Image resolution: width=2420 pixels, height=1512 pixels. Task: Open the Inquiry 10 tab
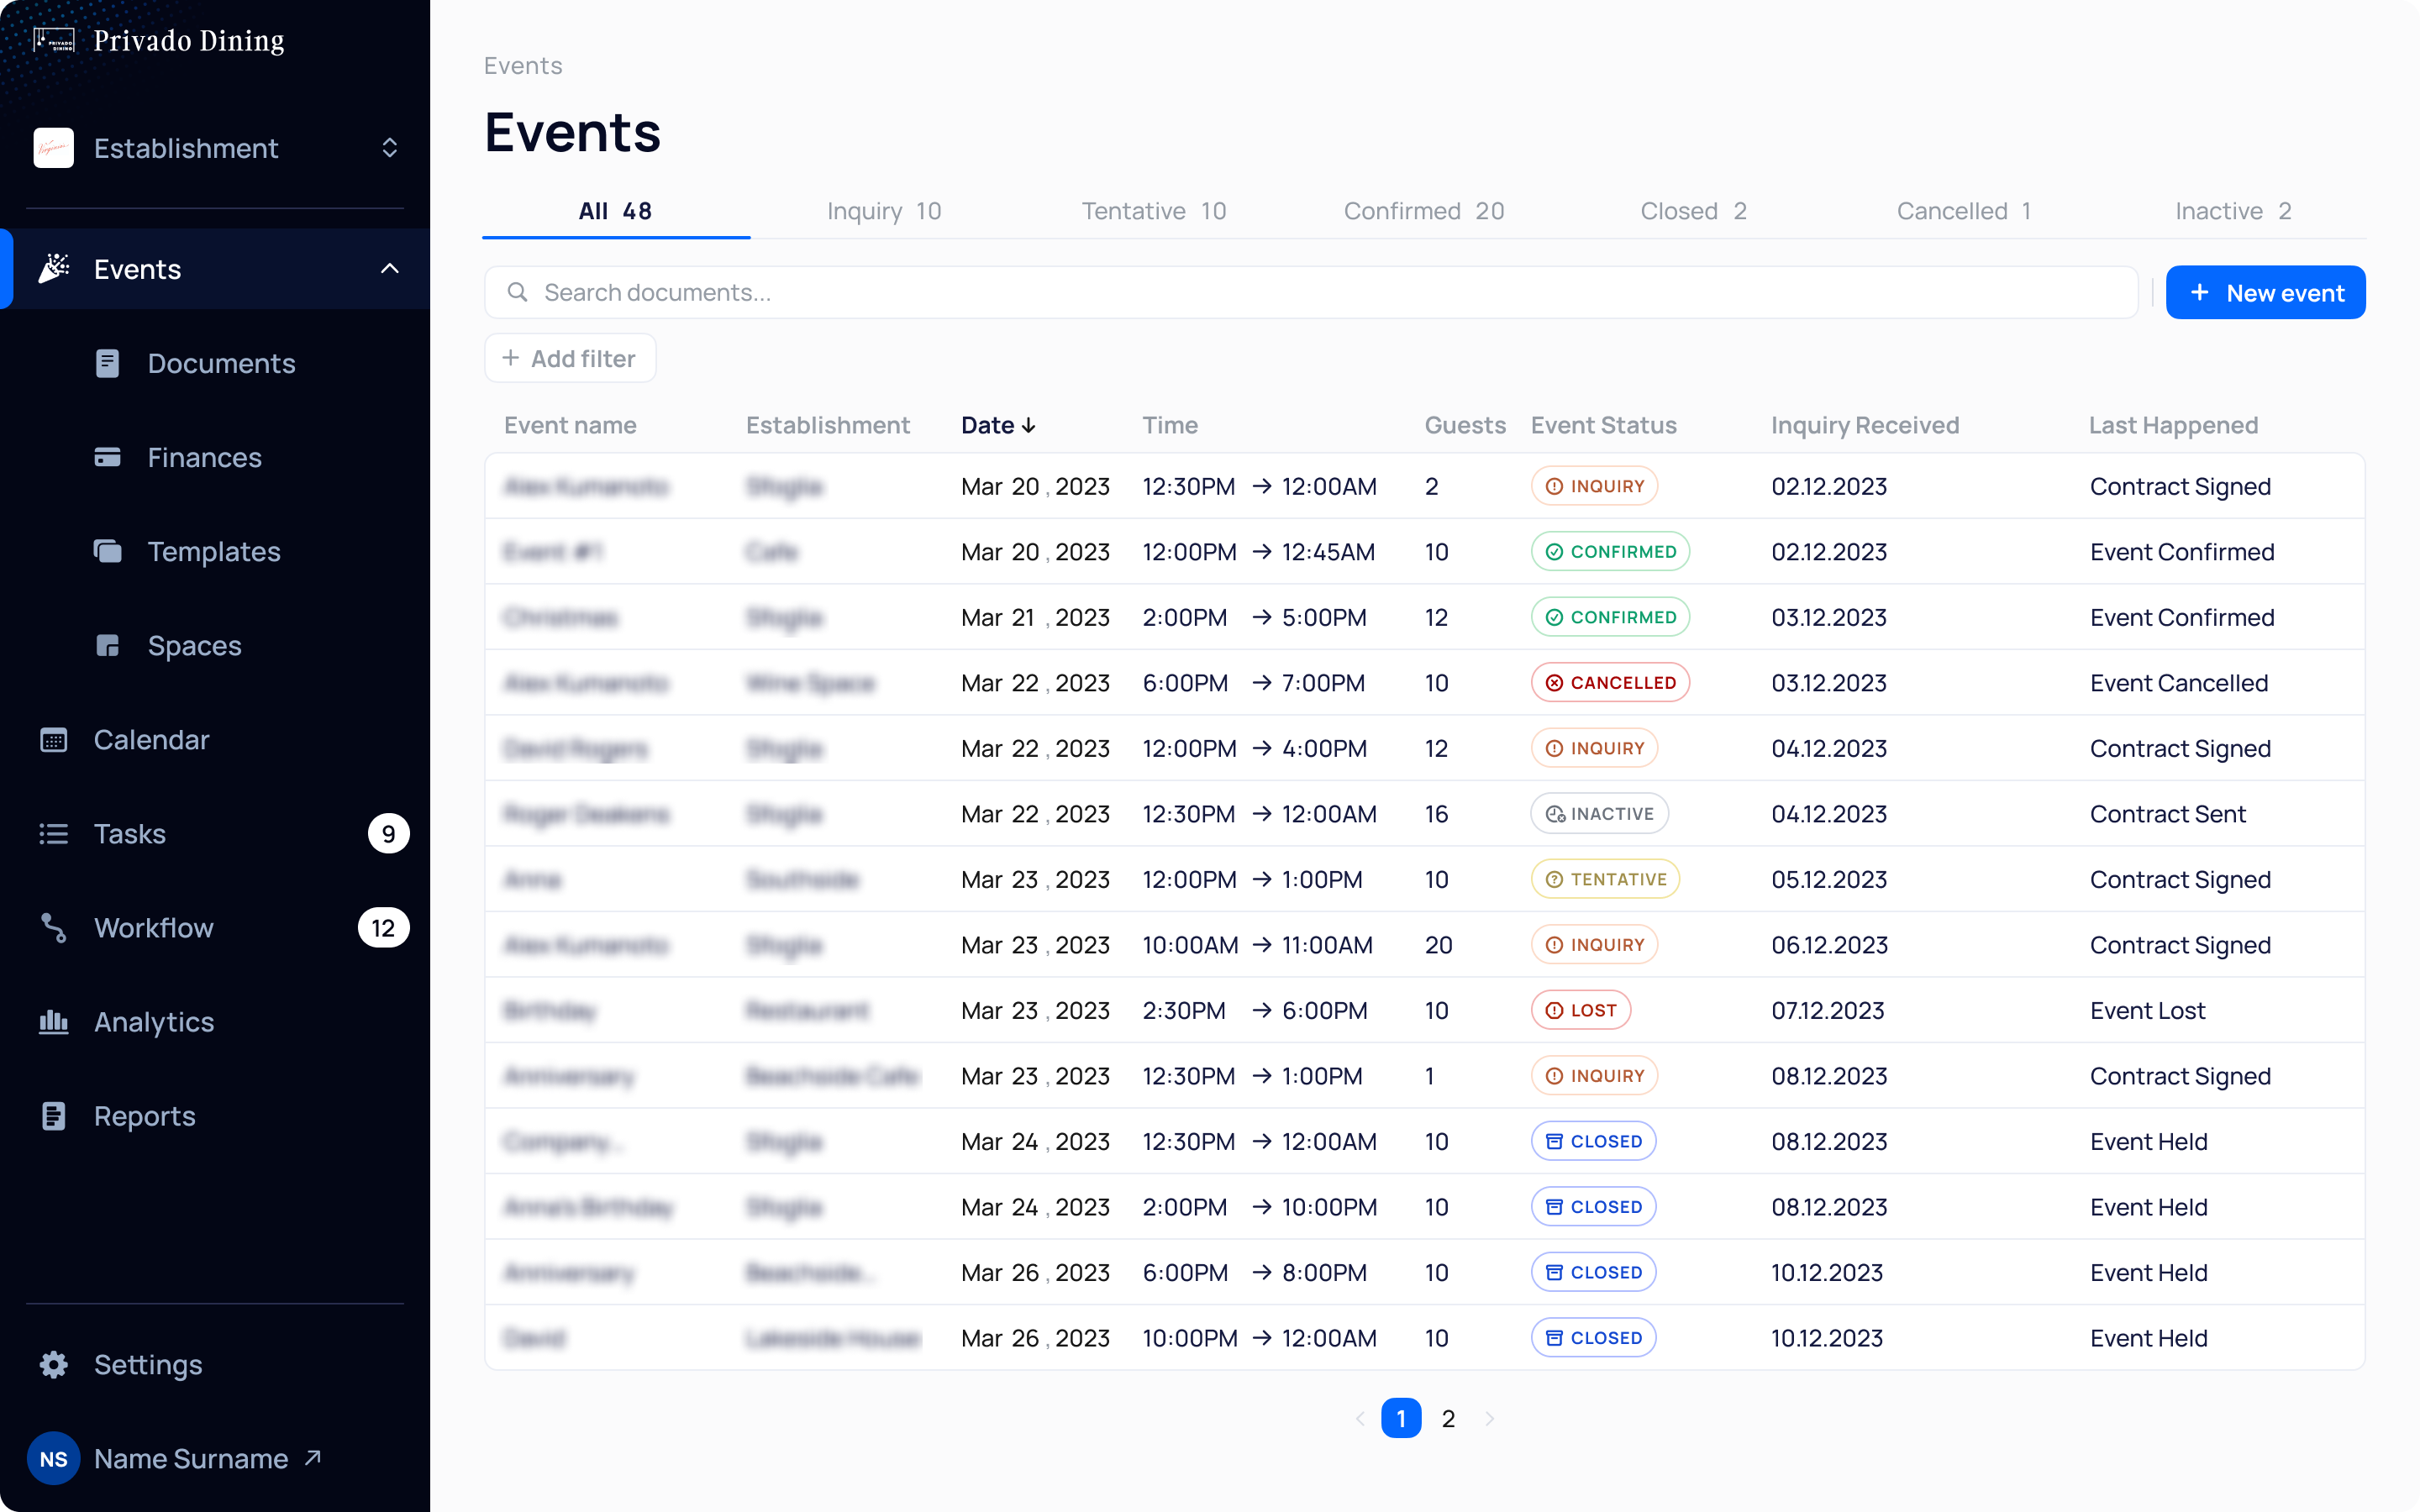click(884, 211)
